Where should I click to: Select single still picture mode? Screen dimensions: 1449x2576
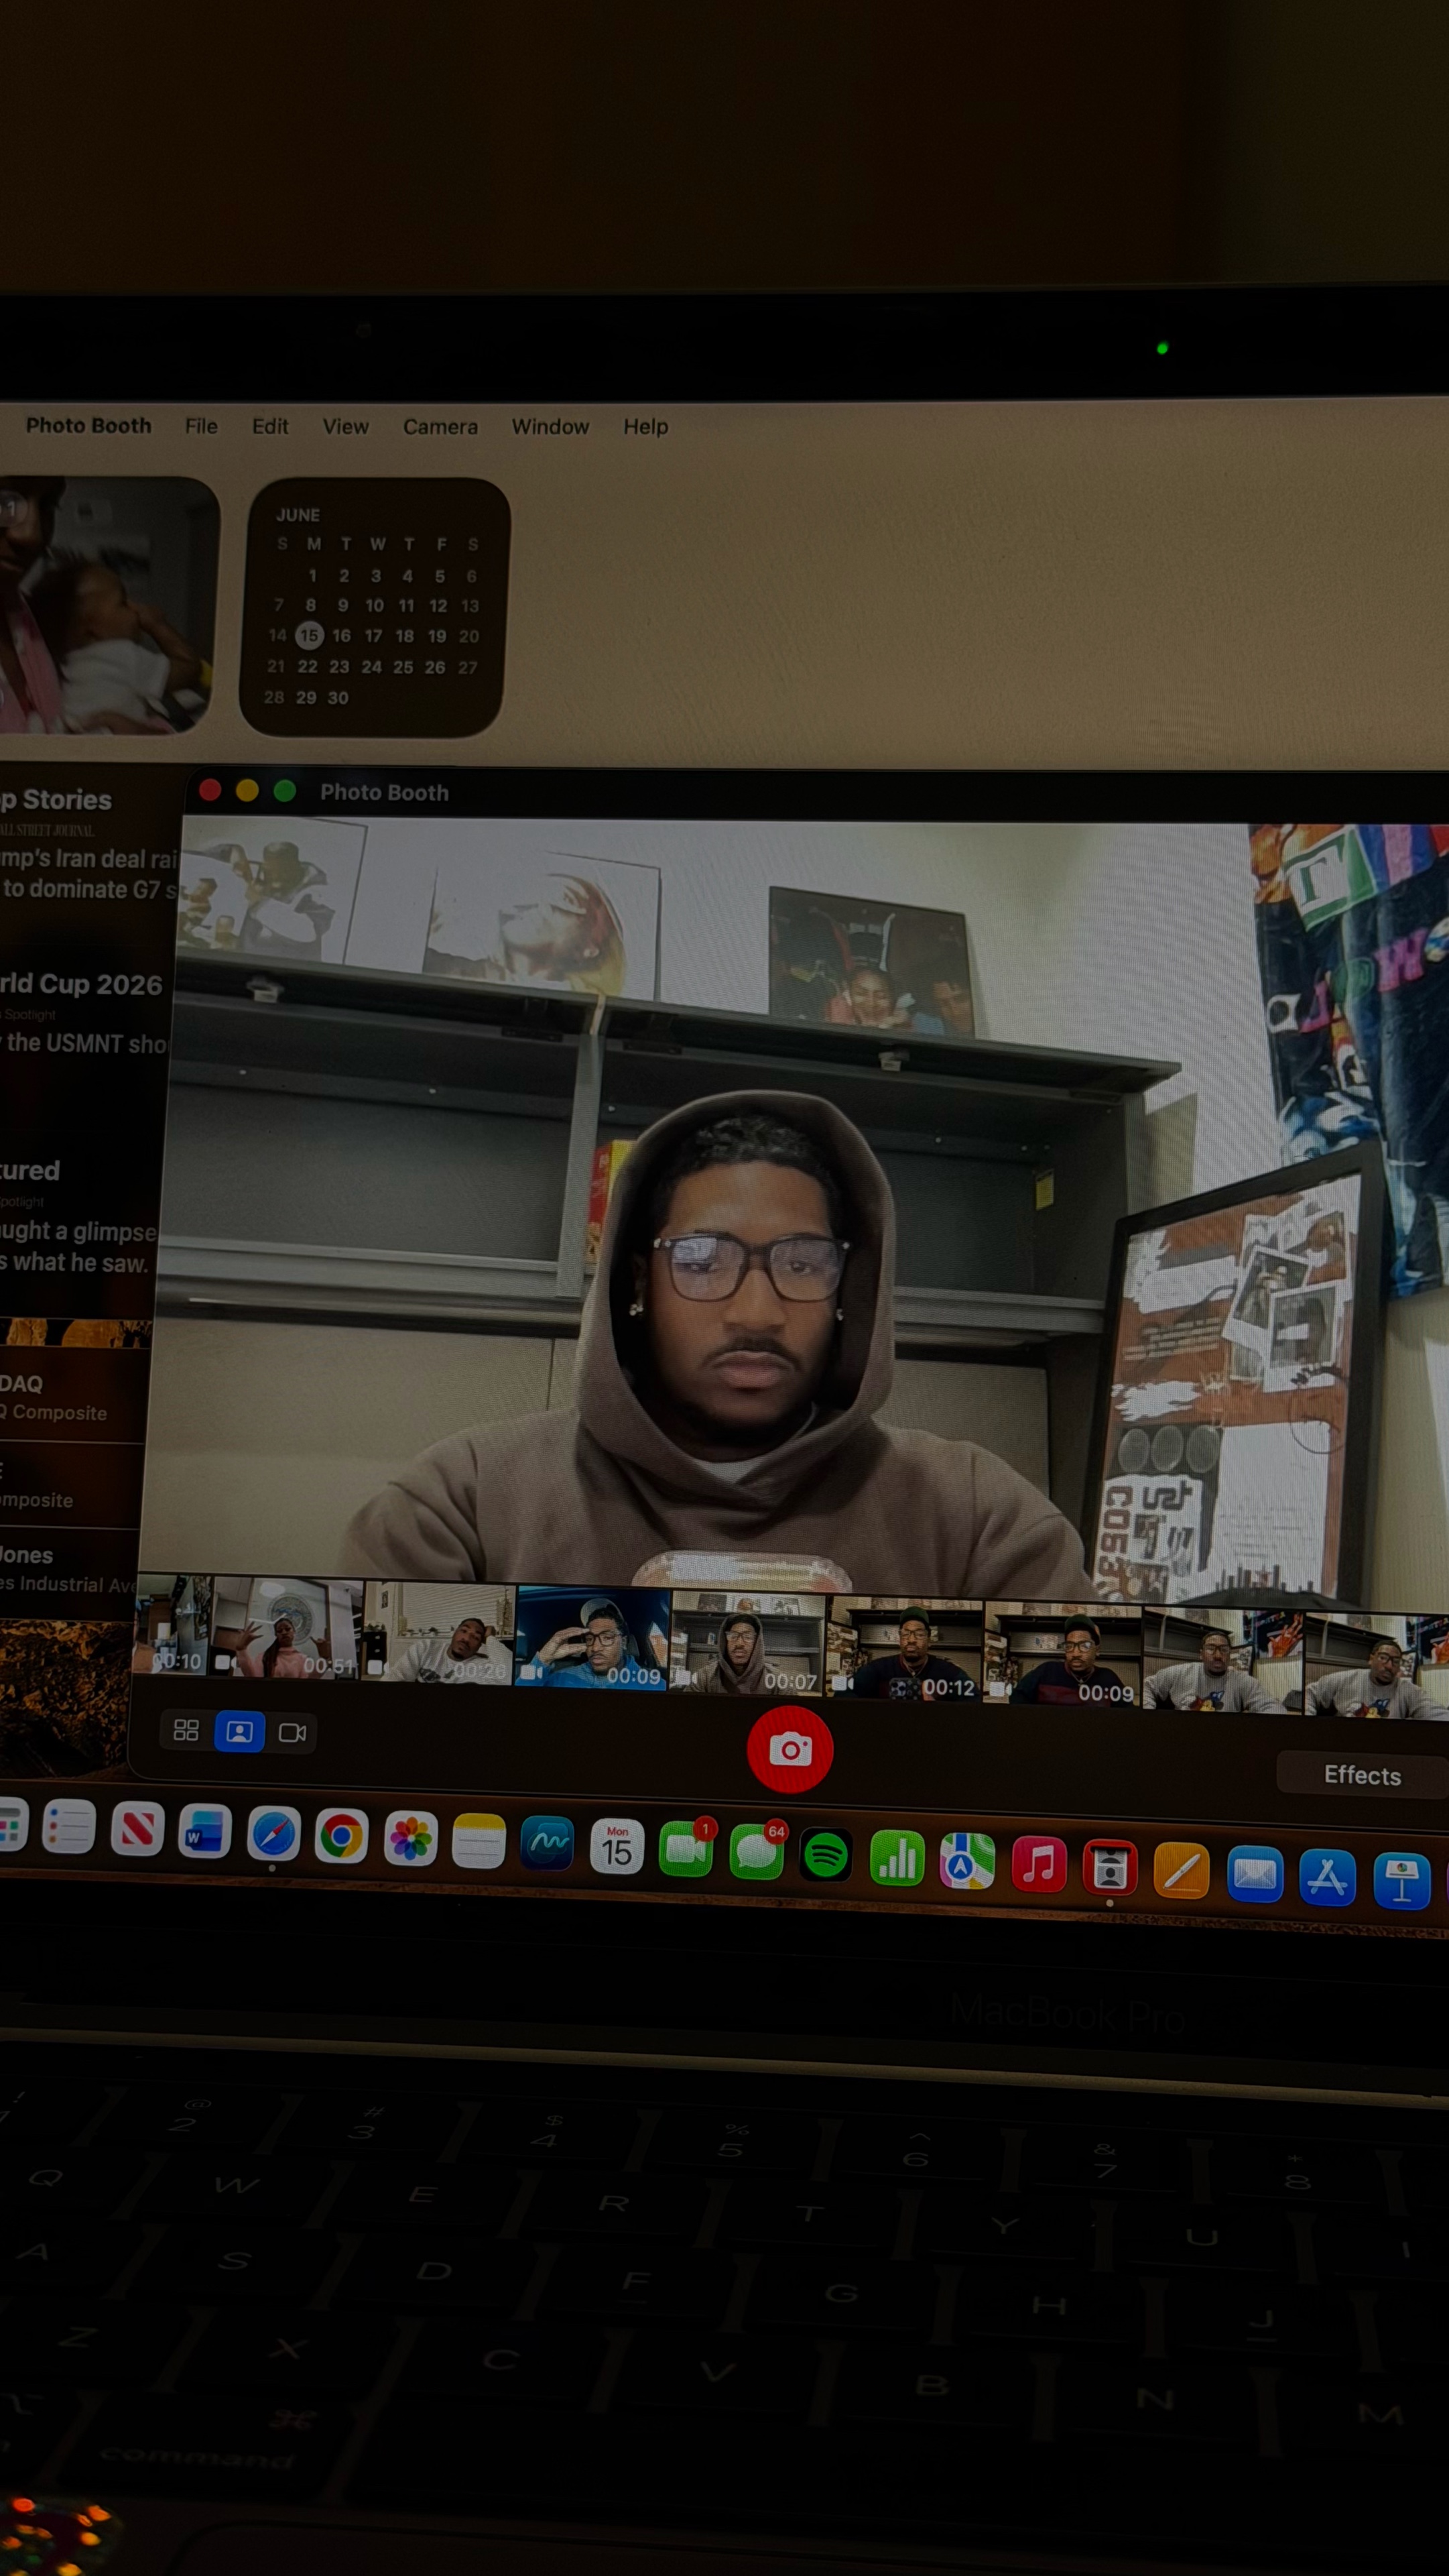[x=240, y=1731]
